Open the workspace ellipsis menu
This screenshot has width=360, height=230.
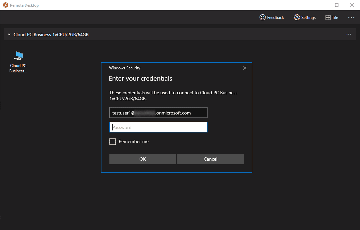[349, 34]
